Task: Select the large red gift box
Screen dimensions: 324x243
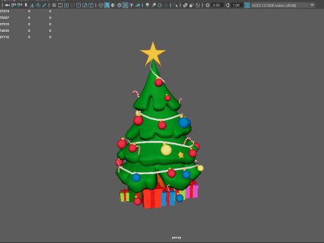Action: coord(152,198)
